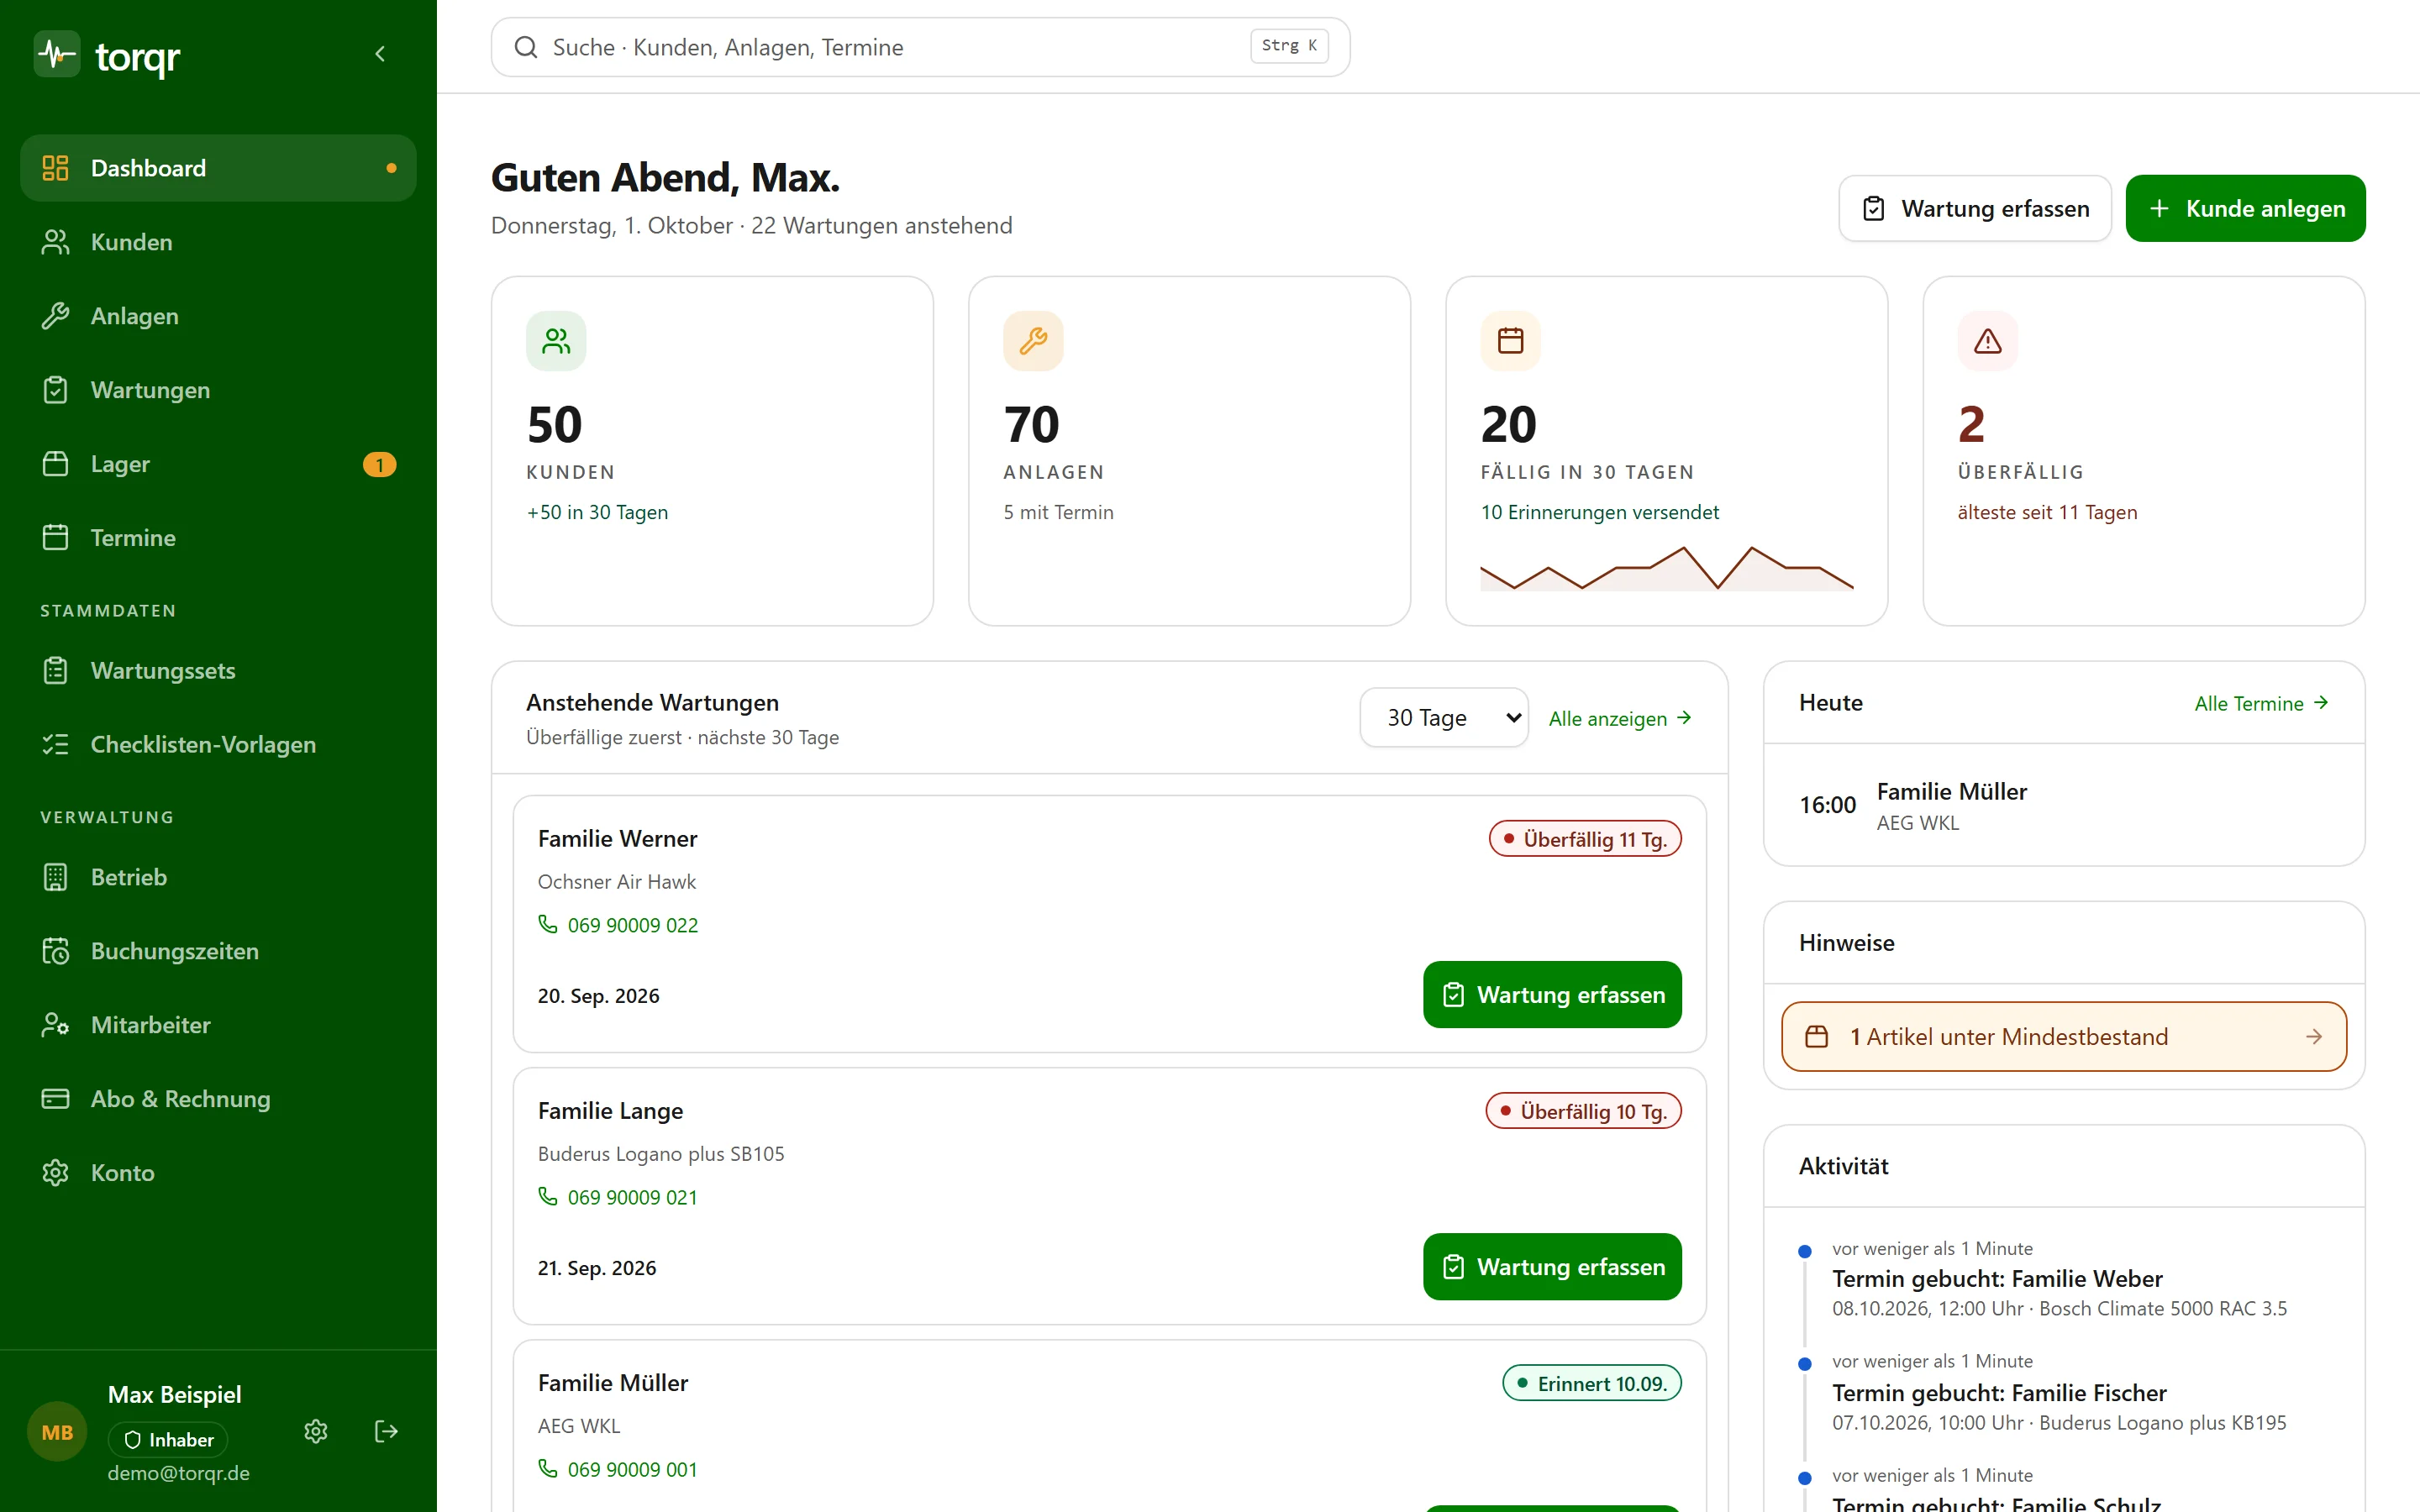Open Wartungssets under Stammdaten

218,670
